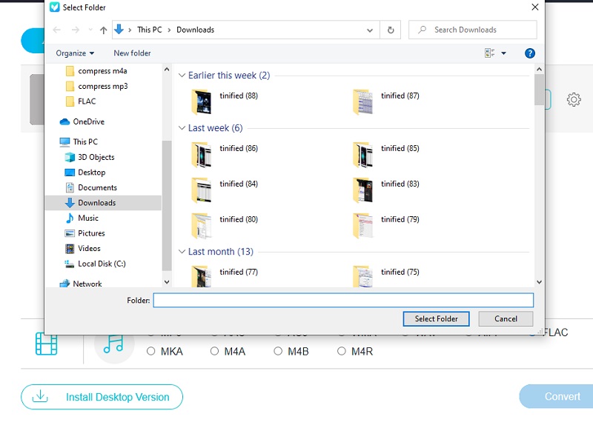Go up one folder level arrow

tap(102, 30)
